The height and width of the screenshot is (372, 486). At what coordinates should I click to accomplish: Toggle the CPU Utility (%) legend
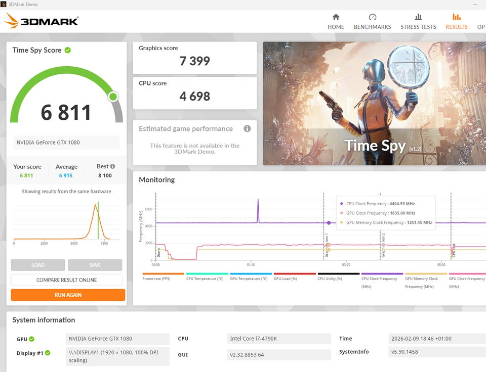[x=339, y=276]
